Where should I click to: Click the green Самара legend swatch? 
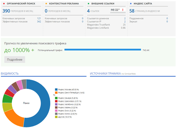coord(56,98)
